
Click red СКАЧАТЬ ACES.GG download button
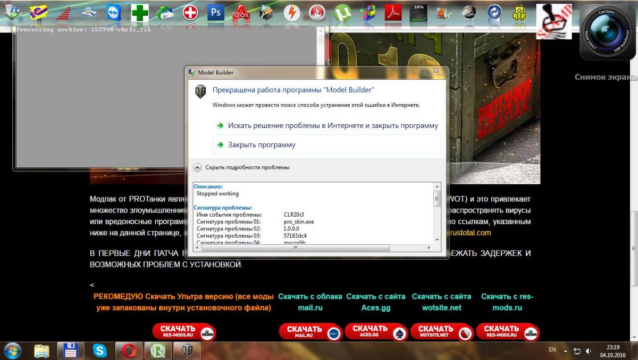[377, 331]
